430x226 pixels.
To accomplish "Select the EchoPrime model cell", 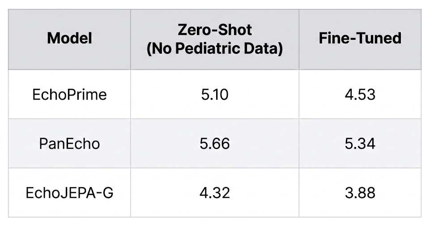I will (69, 94).
